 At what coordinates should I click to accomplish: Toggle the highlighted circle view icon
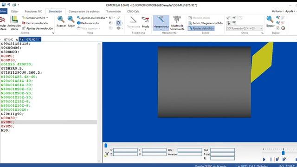(118, 23)
